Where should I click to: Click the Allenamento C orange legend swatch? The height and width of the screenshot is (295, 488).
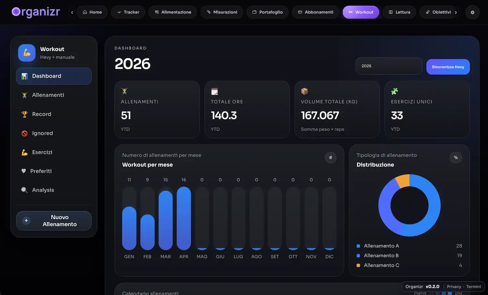click(x=358, y=265)
